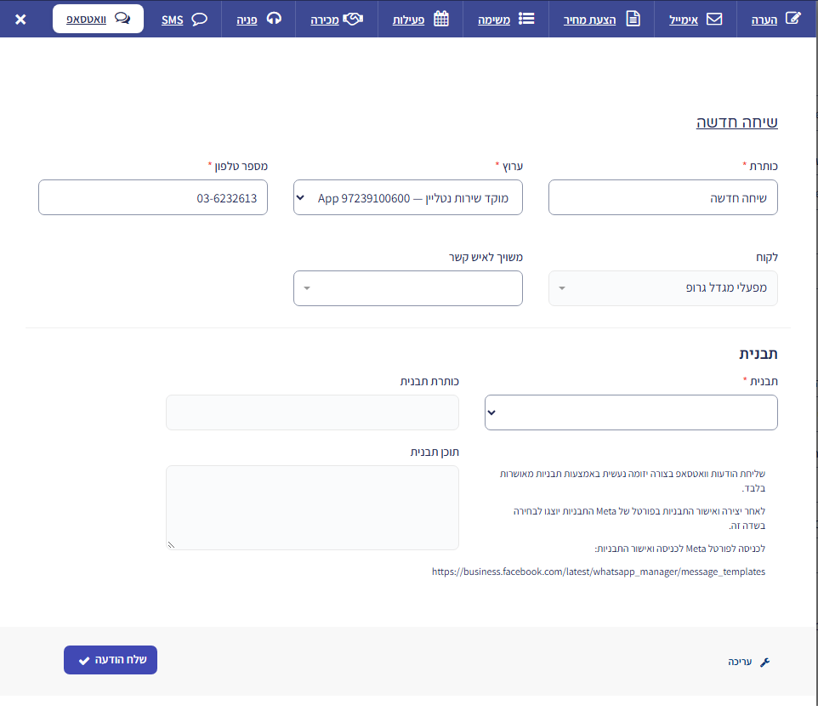Select the WhatsApp (וואטסאפ) tab

click(98, 19)
